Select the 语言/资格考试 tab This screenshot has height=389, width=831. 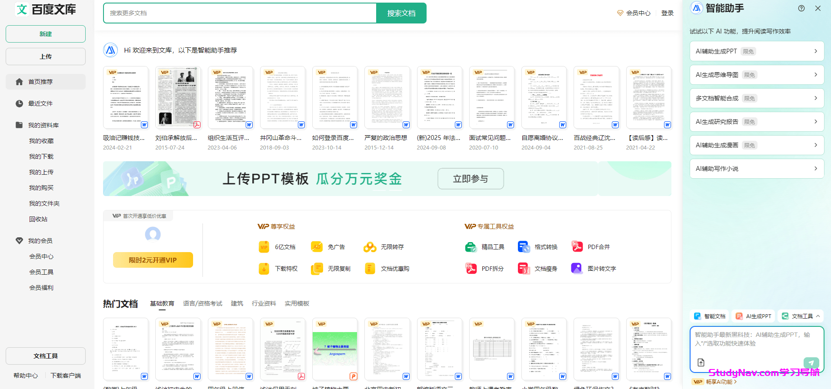tap(203, 303)
